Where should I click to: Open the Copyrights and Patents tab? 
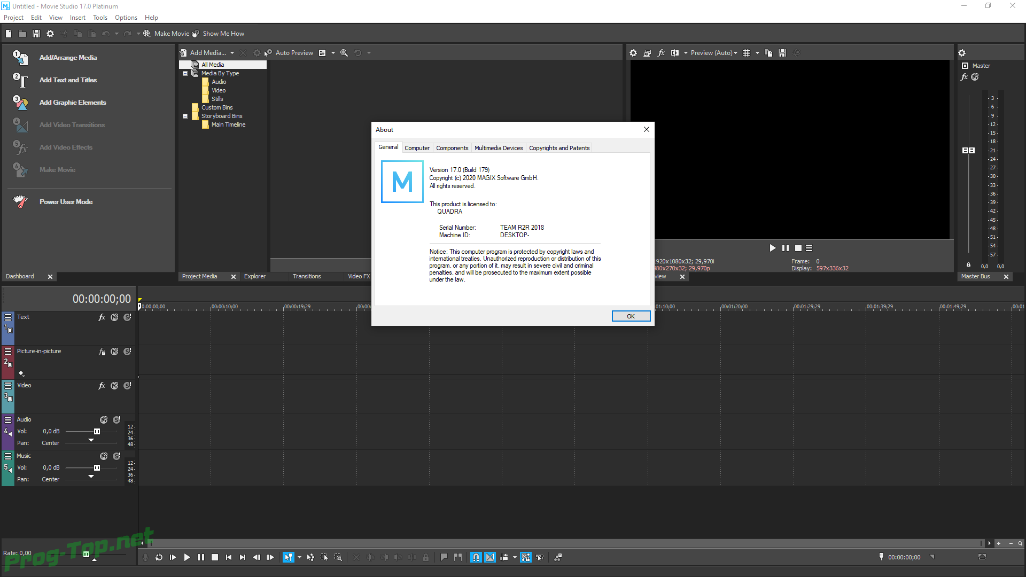point(559,148)
